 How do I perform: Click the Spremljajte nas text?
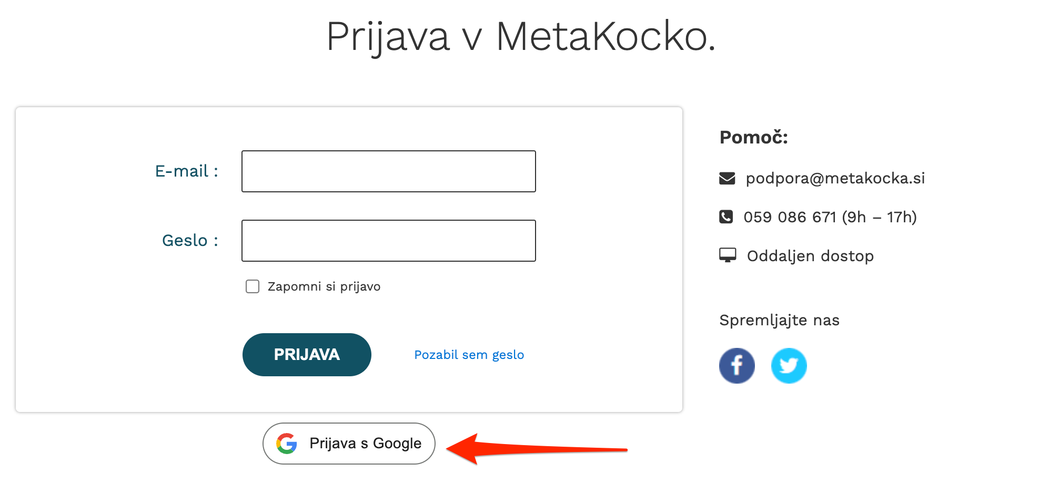(779, 320)
